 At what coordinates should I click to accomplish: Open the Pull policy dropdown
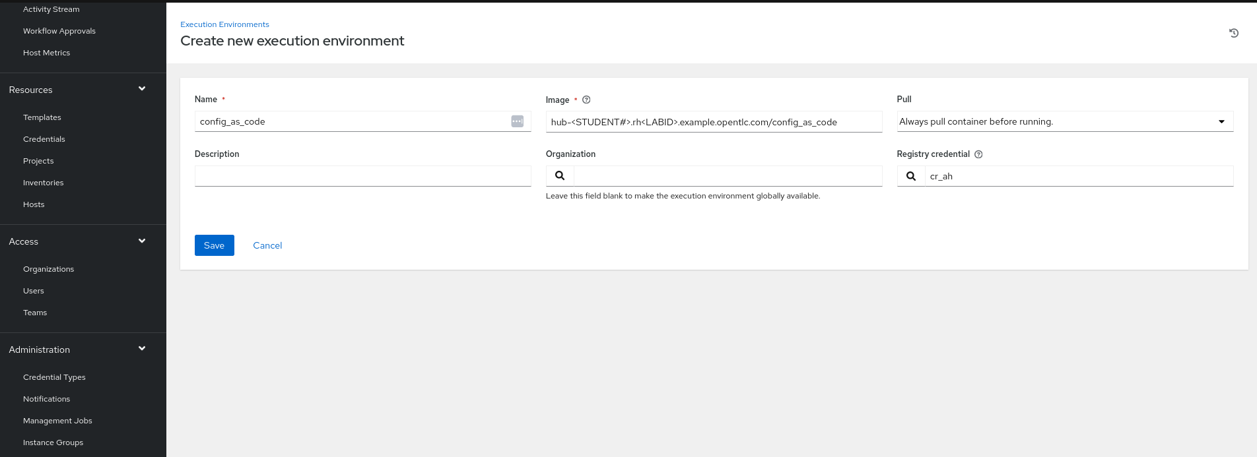point(1065,121)
